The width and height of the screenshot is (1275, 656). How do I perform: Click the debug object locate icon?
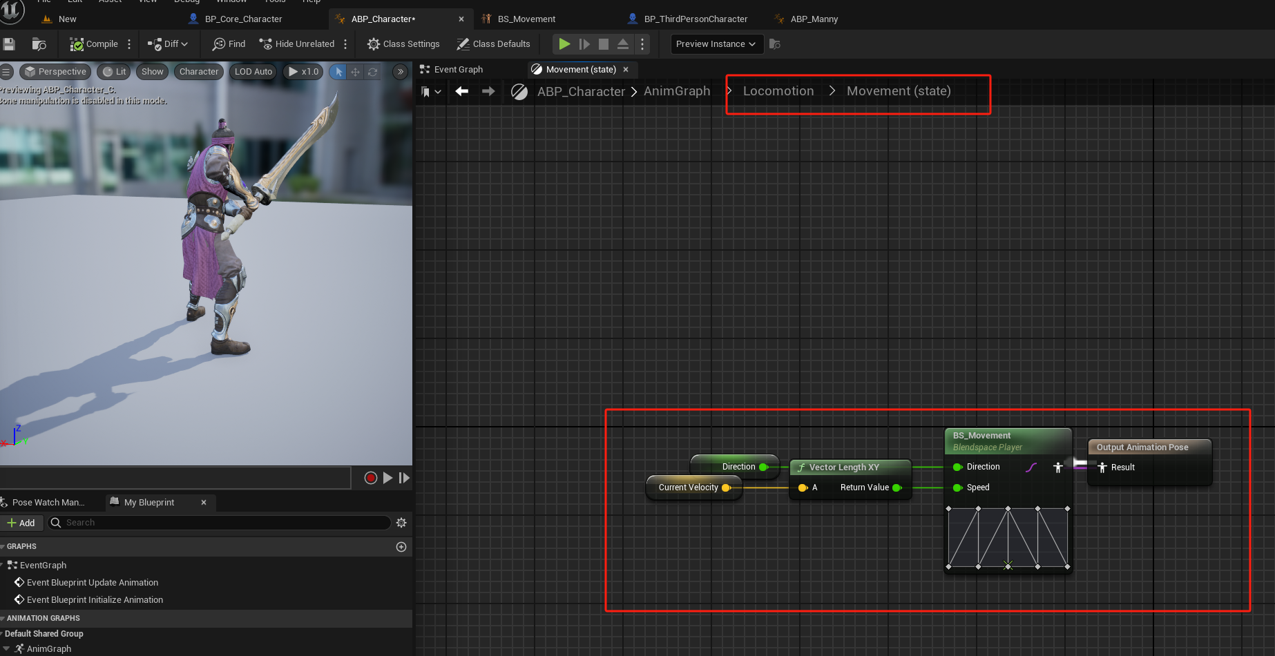pos(775,44)
